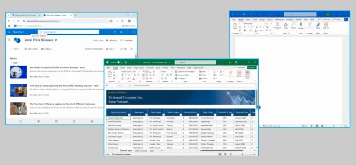Toggle Following star on Venn Press Releases site

107,40
